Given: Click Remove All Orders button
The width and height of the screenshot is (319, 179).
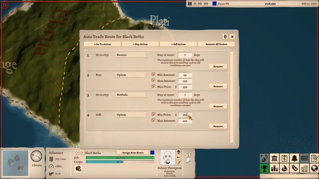Looking at the screenshot, I should point(216,44).
